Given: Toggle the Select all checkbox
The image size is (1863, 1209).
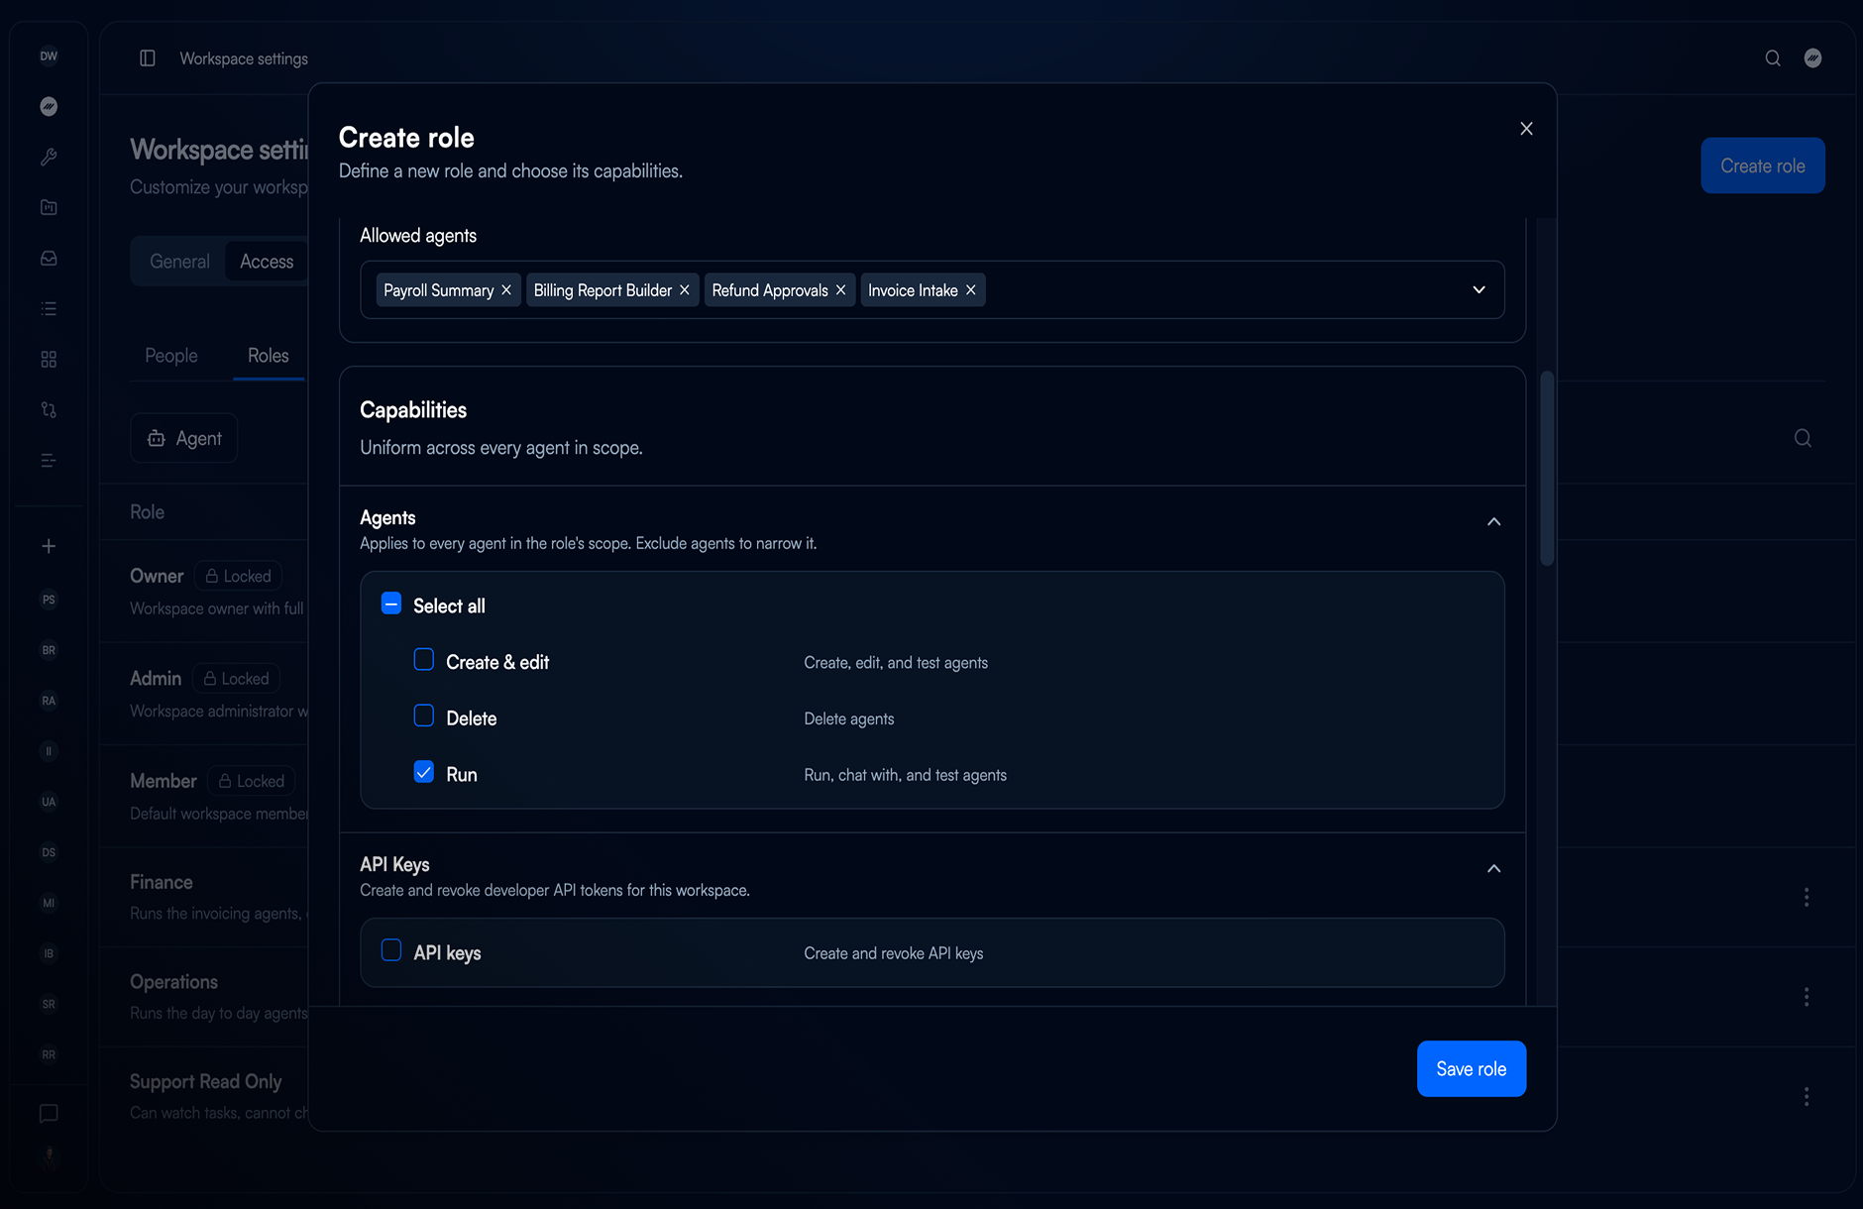Looking at the screenshot, I should 391,604.
